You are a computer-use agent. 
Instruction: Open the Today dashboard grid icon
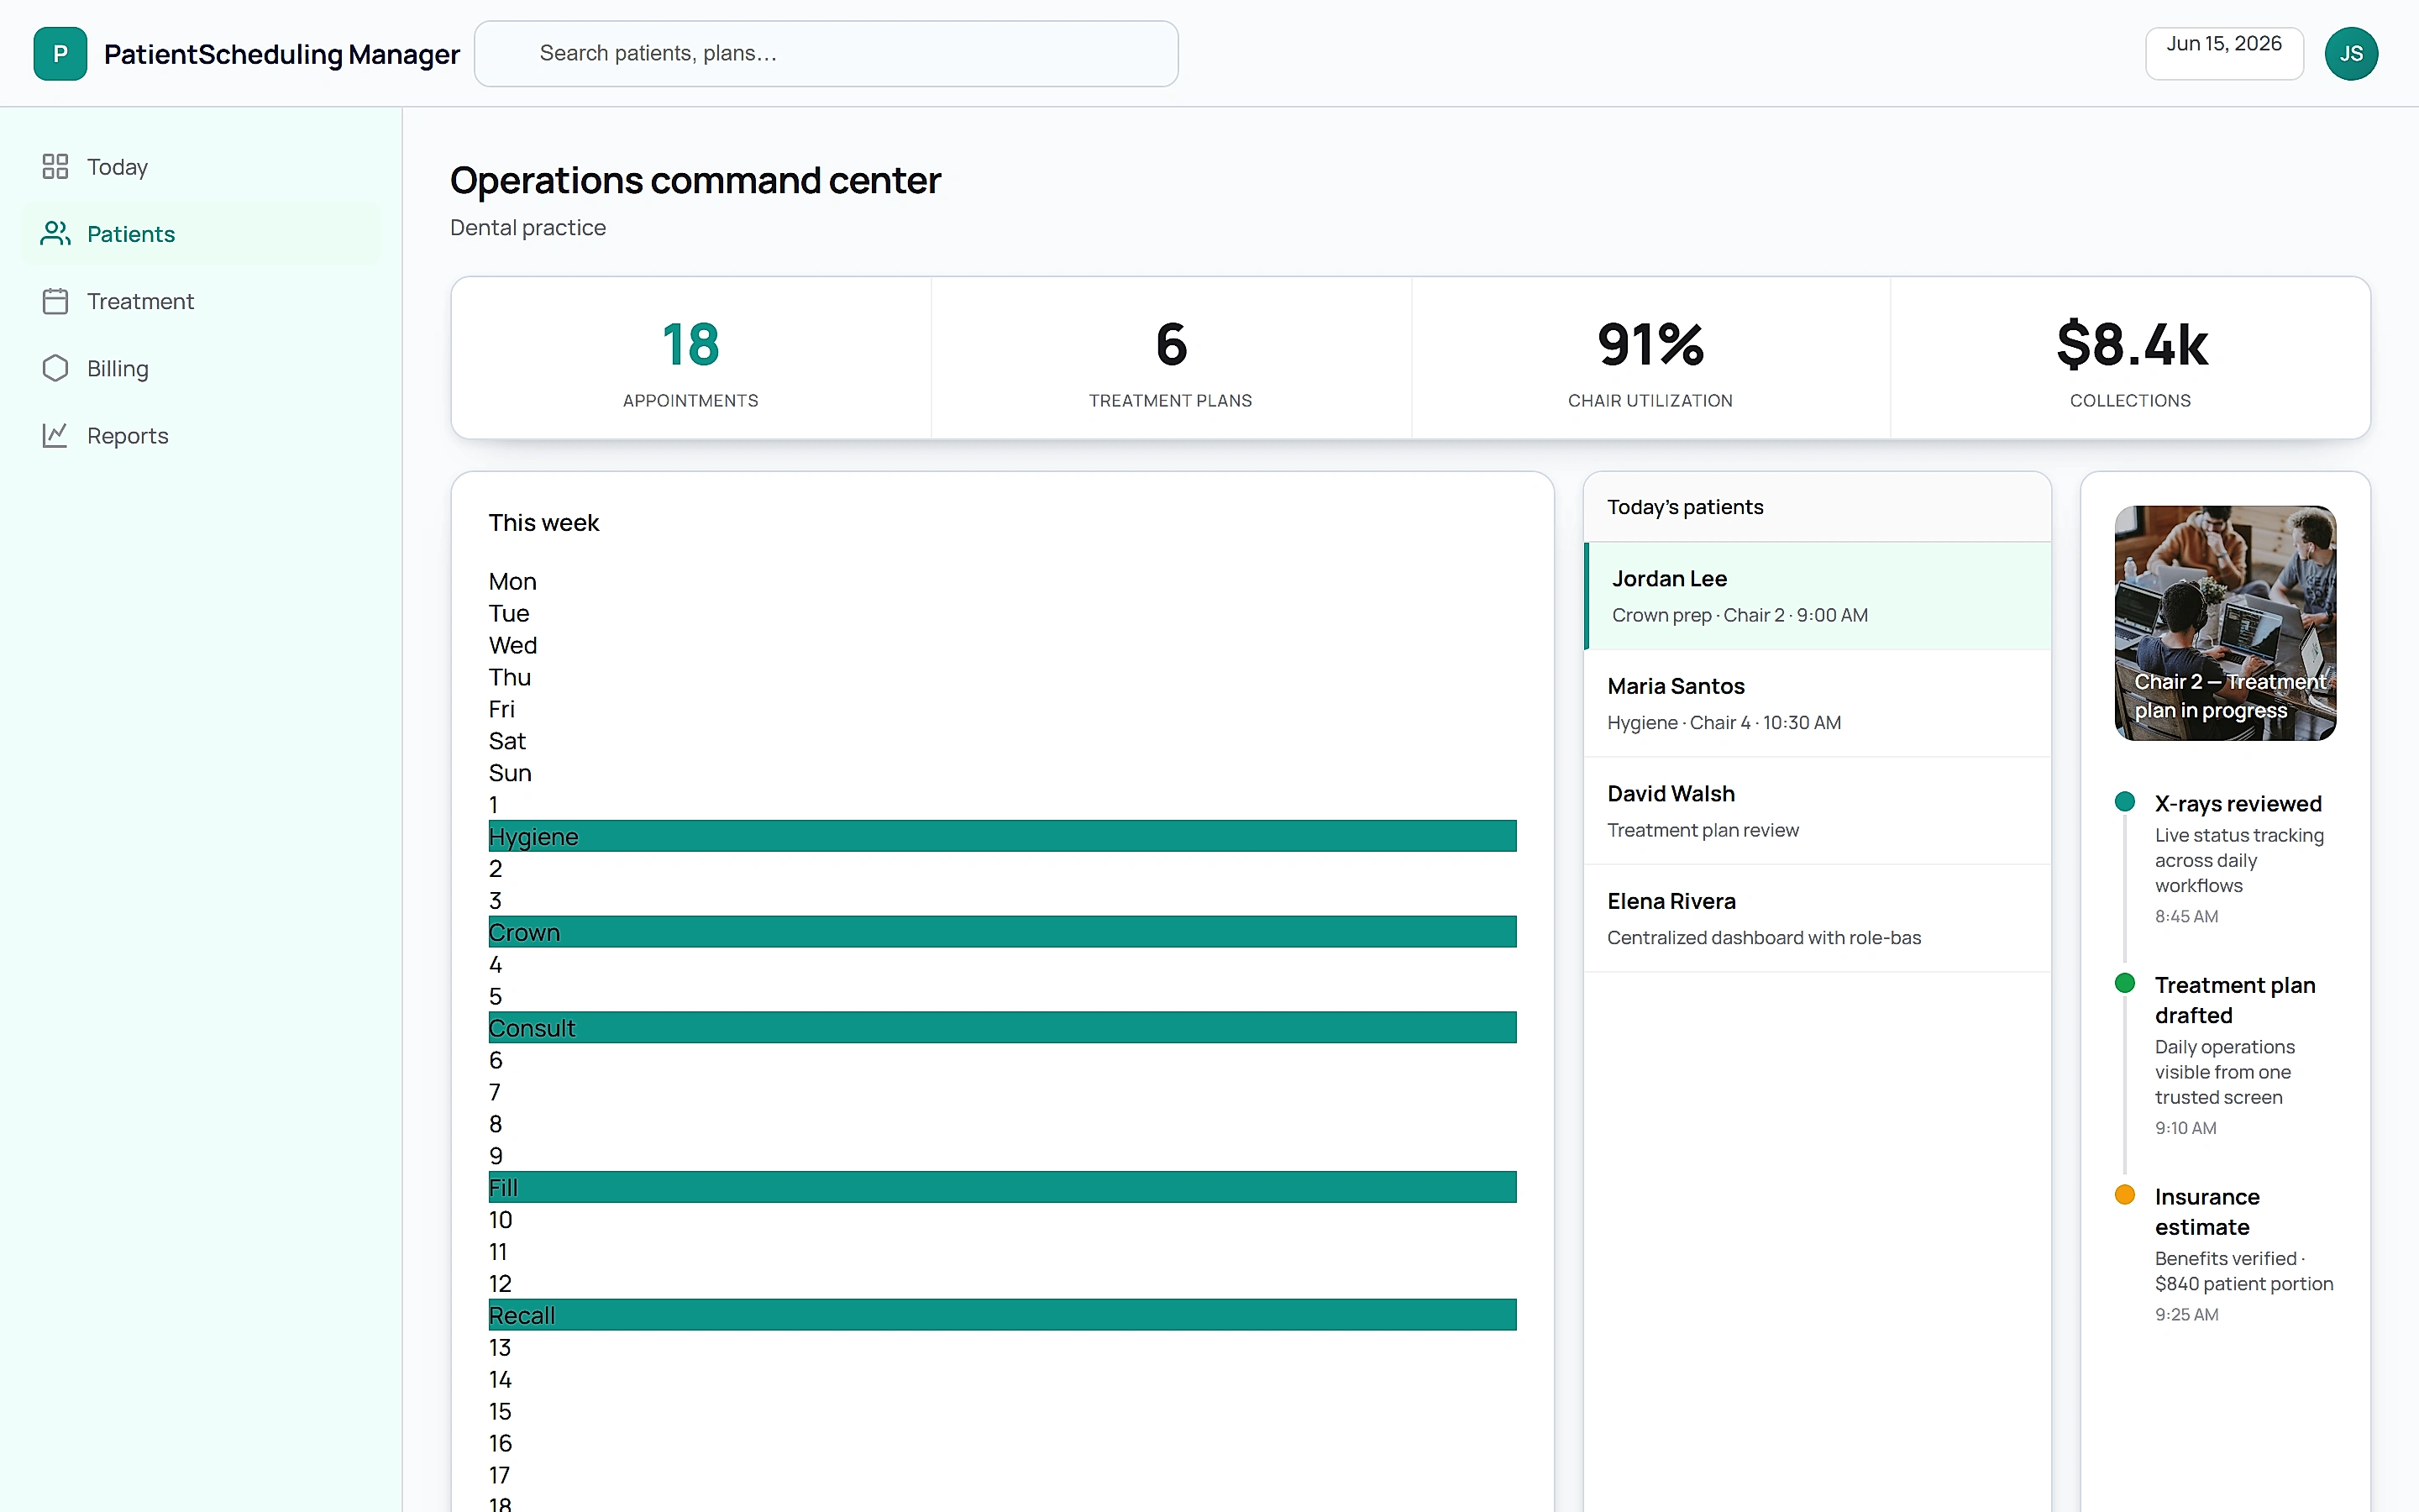(x=55, y=166)
